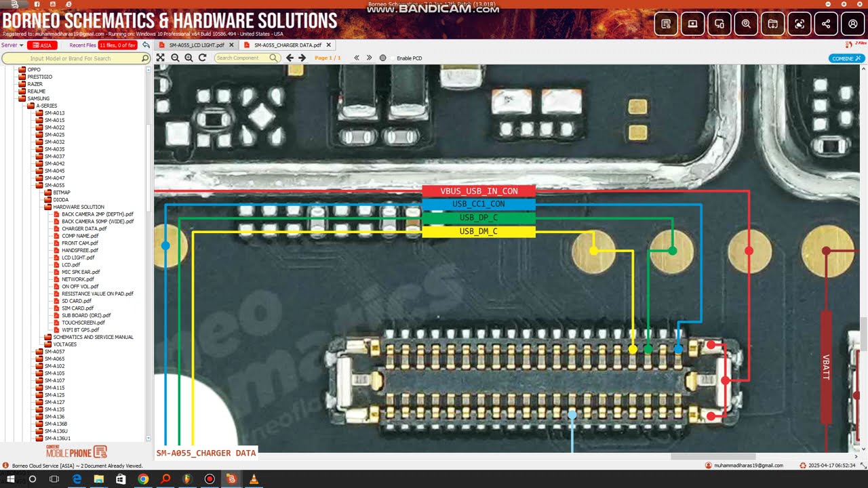Open RESISTANCE VALUE ON PAD.pdf
Image resolution: width=868 pixels, height=488 pixels.
click(98, 293)
